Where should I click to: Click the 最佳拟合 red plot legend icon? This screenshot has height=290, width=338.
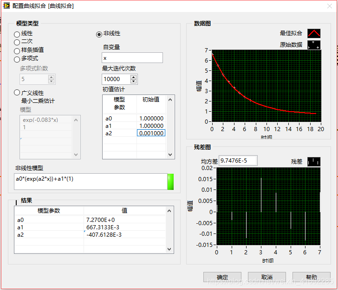click(x=314, y=33)
